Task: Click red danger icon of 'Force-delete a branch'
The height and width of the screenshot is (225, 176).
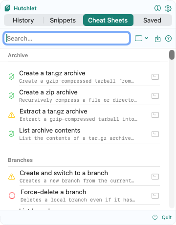Action: tap(12, 196)
